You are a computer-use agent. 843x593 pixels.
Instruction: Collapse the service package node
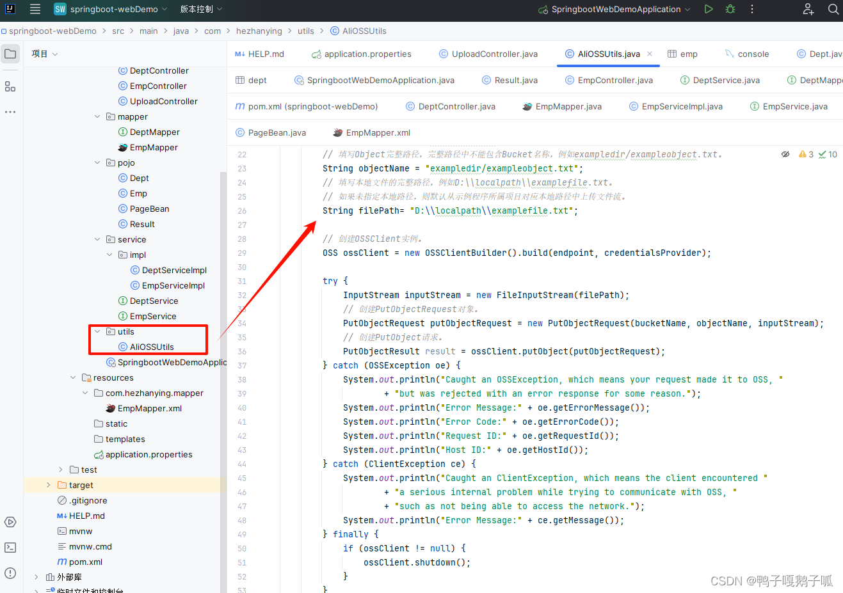(x=97, y=239)
